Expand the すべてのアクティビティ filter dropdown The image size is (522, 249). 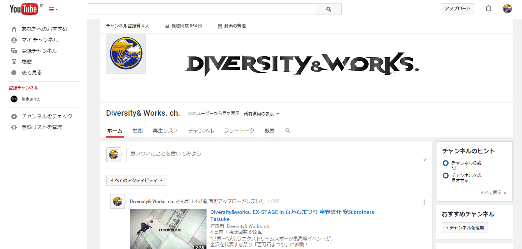pyautogui.click(x=137, y=180)
